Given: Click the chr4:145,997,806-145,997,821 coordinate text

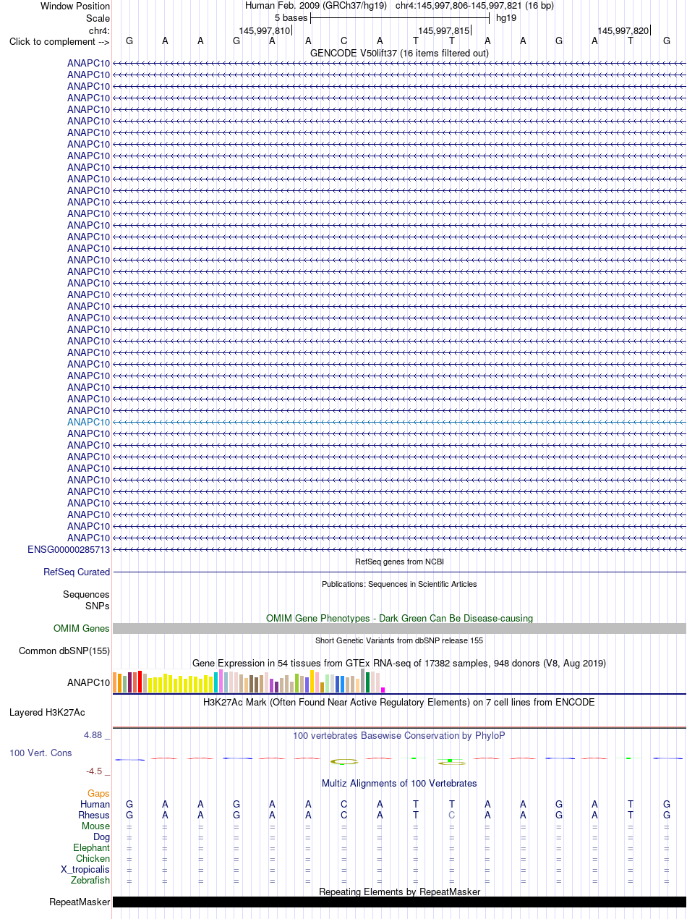Looking at the screenshot, I should 458,6.
